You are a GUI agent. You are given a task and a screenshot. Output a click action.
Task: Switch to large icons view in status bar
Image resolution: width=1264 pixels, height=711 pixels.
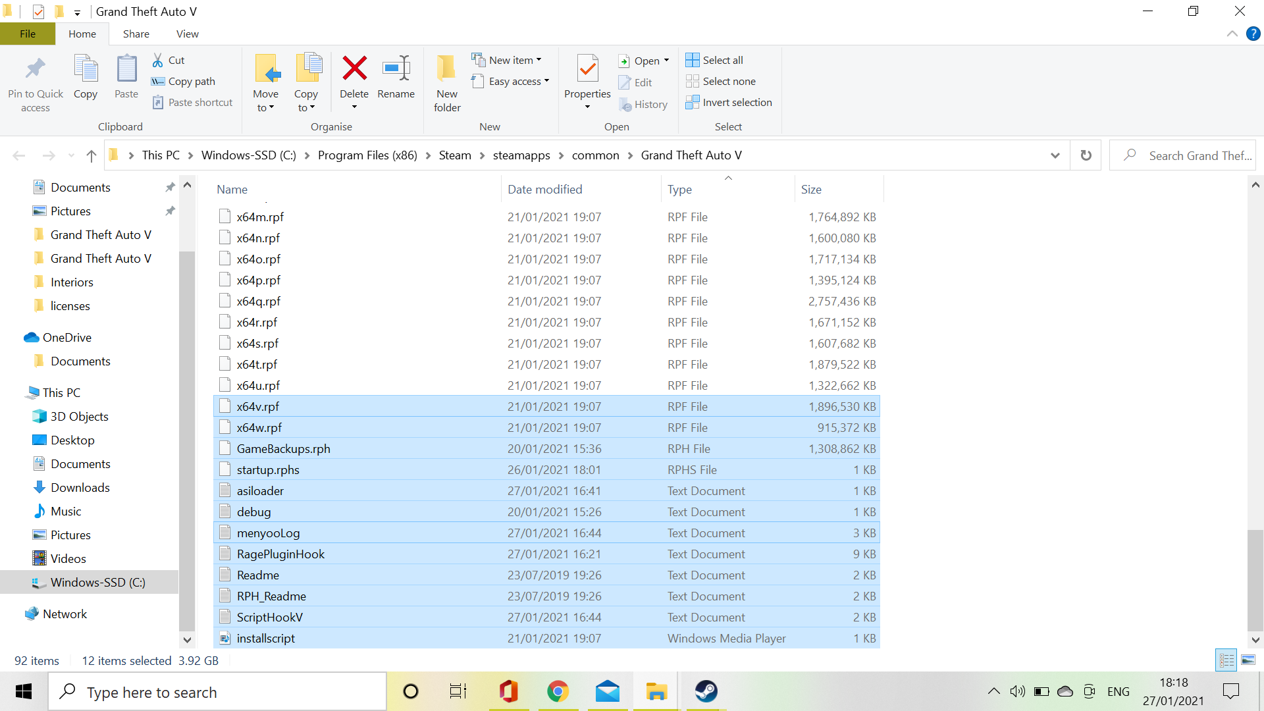[x=1248, y=660]
